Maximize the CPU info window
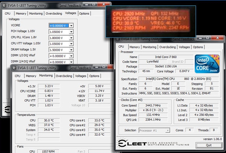This screenshot has width=226, height=153. [x=207, y=38]
